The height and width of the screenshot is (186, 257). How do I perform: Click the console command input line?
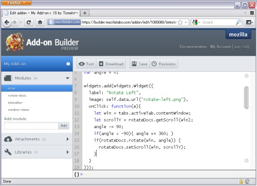point(168,174)
